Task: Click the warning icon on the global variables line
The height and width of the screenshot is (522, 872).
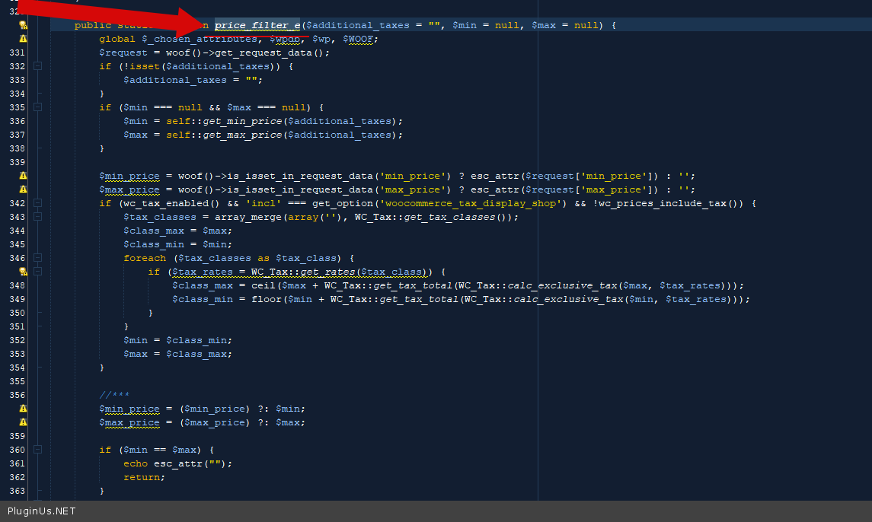Action: click(23, 39)
